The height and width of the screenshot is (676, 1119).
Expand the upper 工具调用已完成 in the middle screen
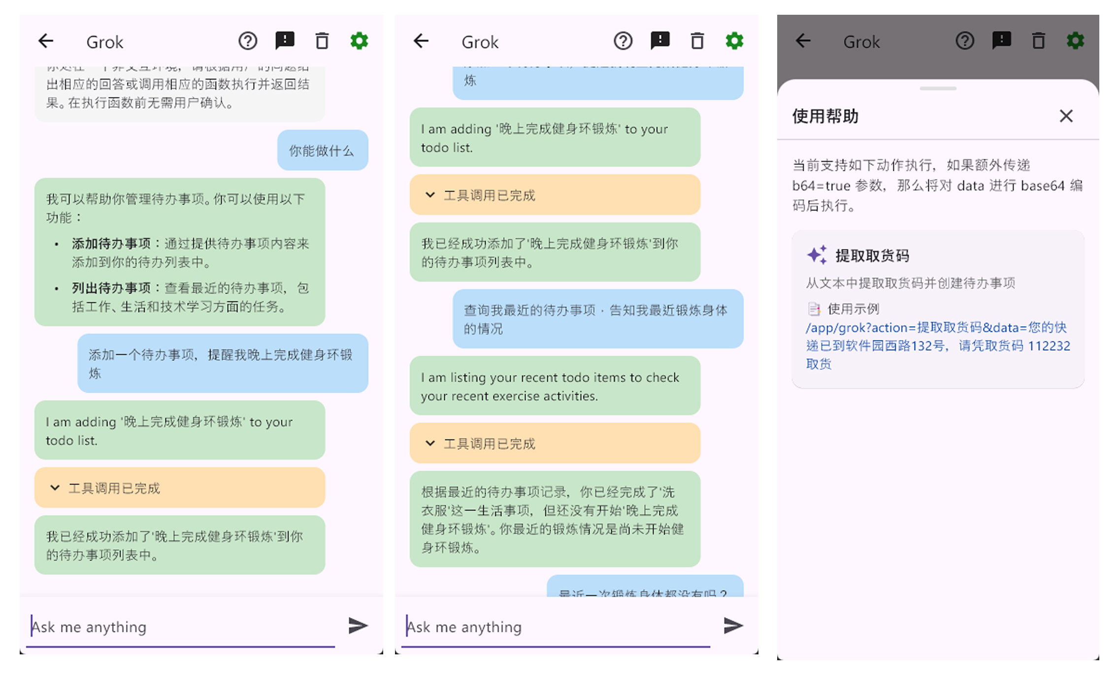pyautogui.click(x=555, y=195)
